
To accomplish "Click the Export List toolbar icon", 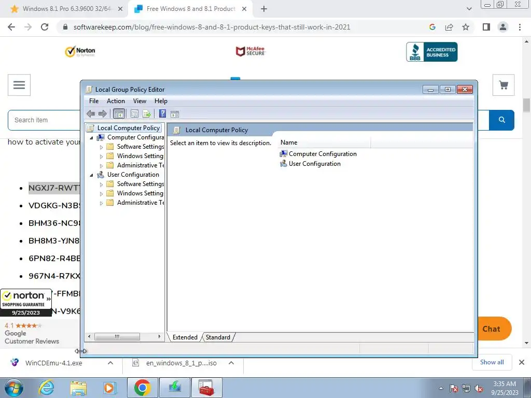I will click(147, 113).
